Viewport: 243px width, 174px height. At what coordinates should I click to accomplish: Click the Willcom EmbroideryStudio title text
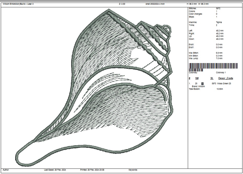pos(18,4)
